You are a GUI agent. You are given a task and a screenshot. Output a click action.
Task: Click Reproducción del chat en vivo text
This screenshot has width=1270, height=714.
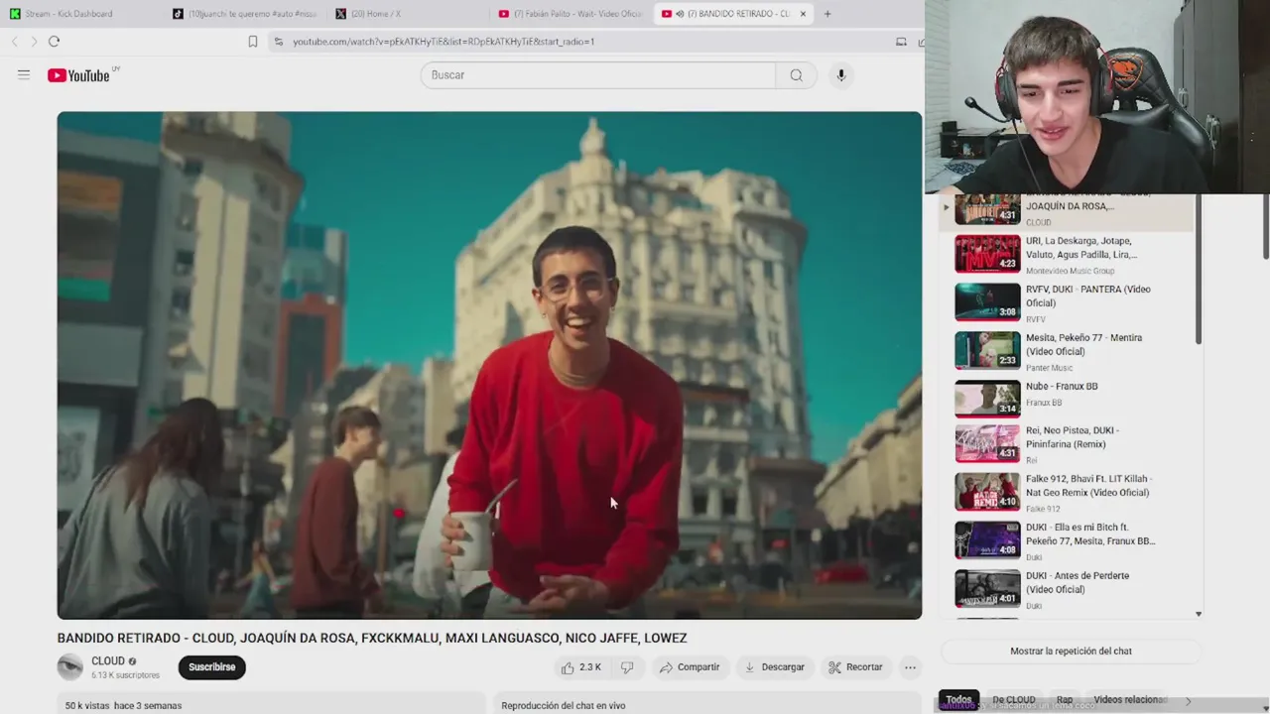pos(563,705)
